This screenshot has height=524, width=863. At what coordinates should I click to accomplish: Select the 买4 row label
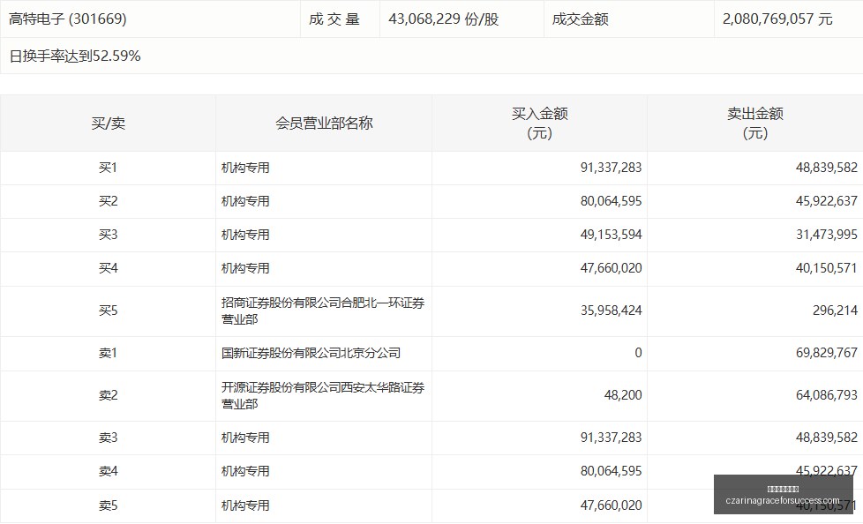[x=108, y=268]
